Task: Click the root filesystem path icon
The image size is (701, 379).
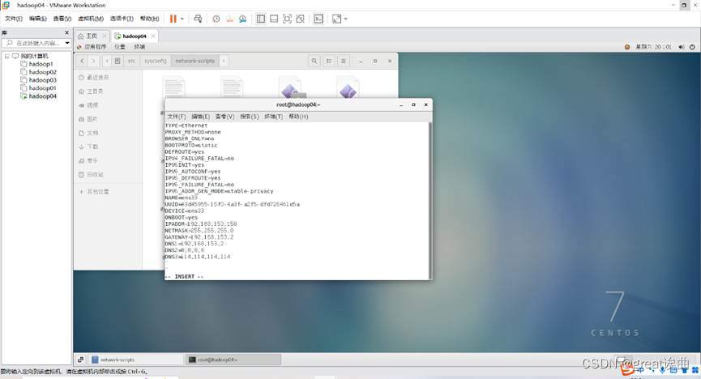Action: 118,61
